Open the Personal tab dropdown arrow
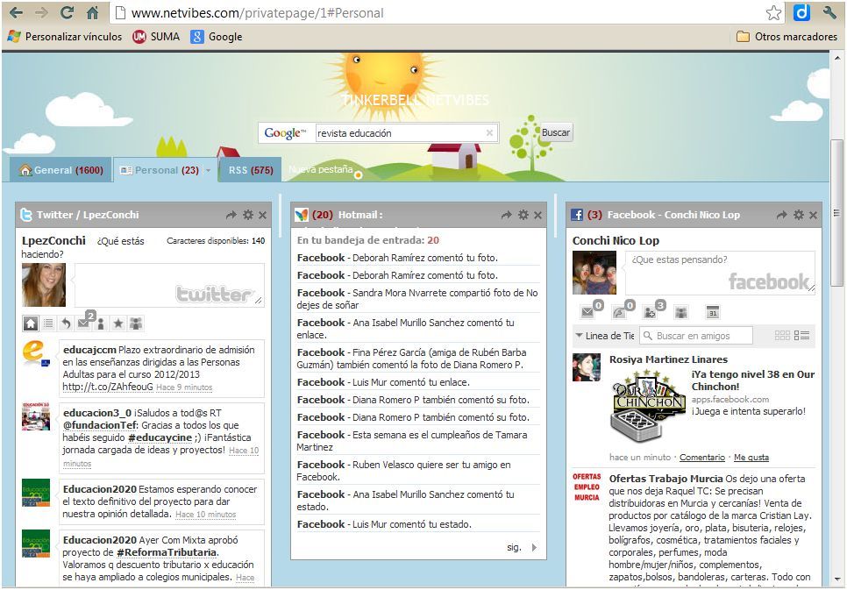The image size is (847, 590). coord(208,170)
